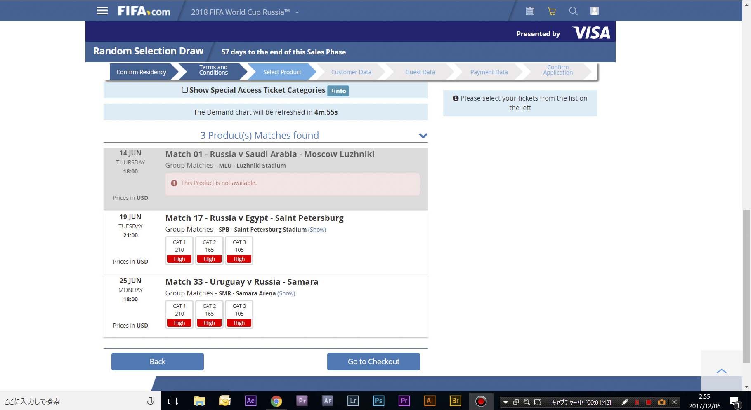Open the Premiere Pro icon beside Illustrator

point(404,401)
